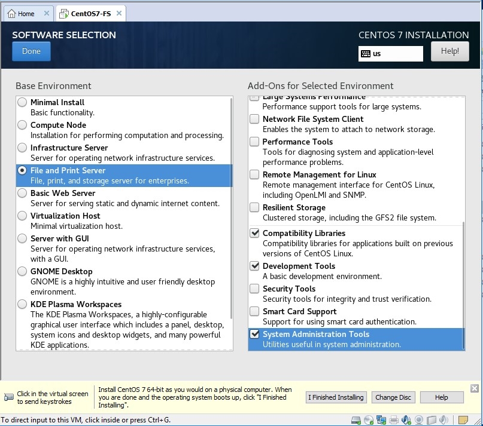483x426 pixels.
Task: Click the webcam device status icon
Action: (x=419, y=420)
